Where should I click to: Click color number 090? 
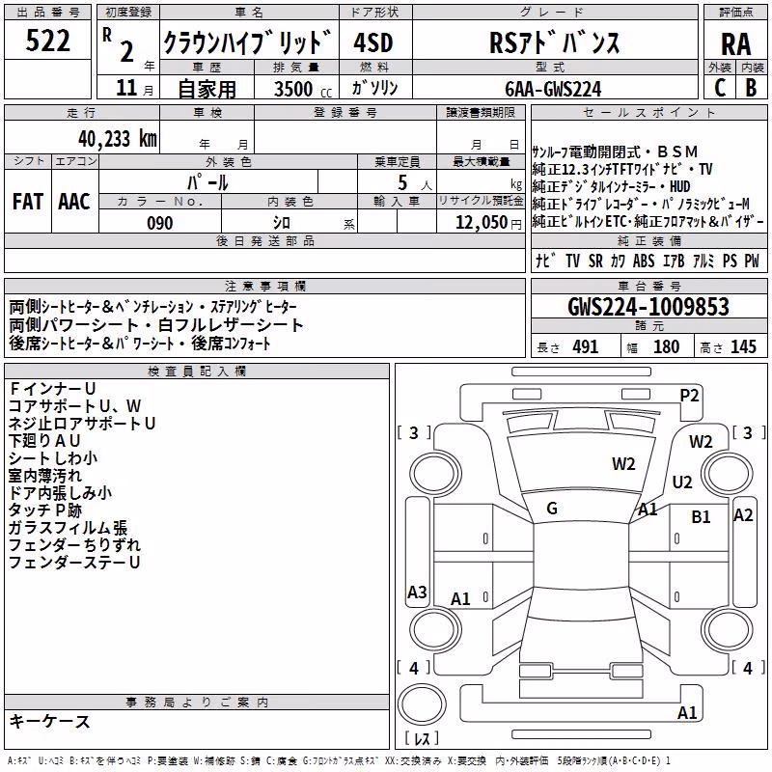click(x=160, y=223)
